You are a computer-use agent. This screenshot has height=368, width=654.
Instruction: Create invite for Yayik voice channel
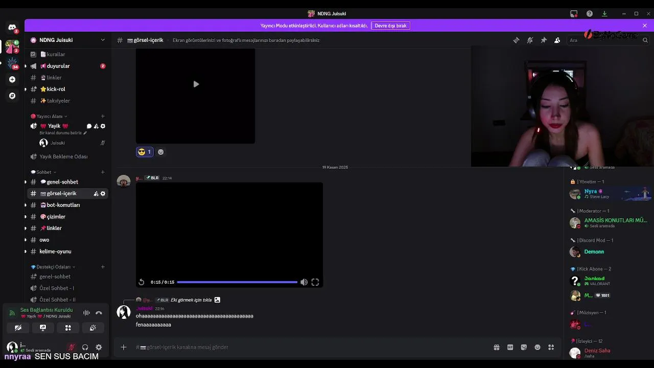(96, 126)
